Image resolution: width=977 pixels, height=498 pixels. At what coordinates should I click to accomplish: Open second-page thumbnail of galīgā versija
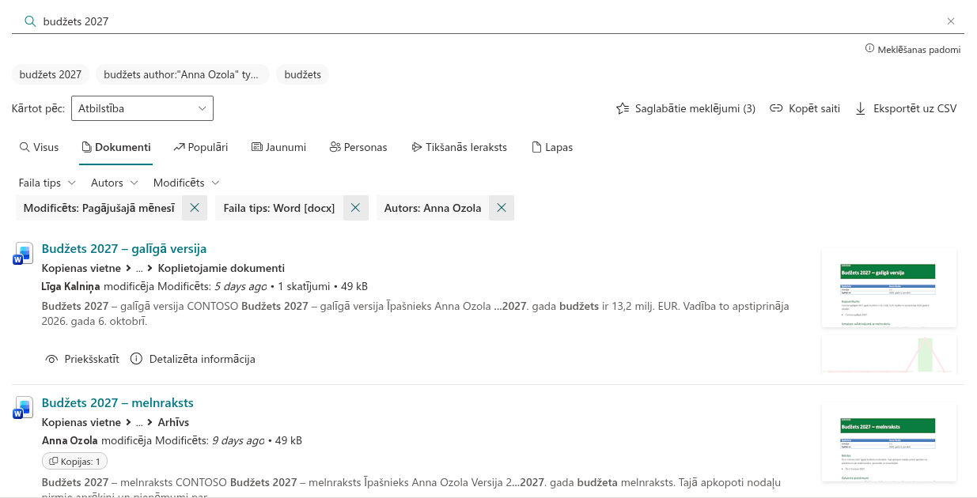(x=889, y=354)
